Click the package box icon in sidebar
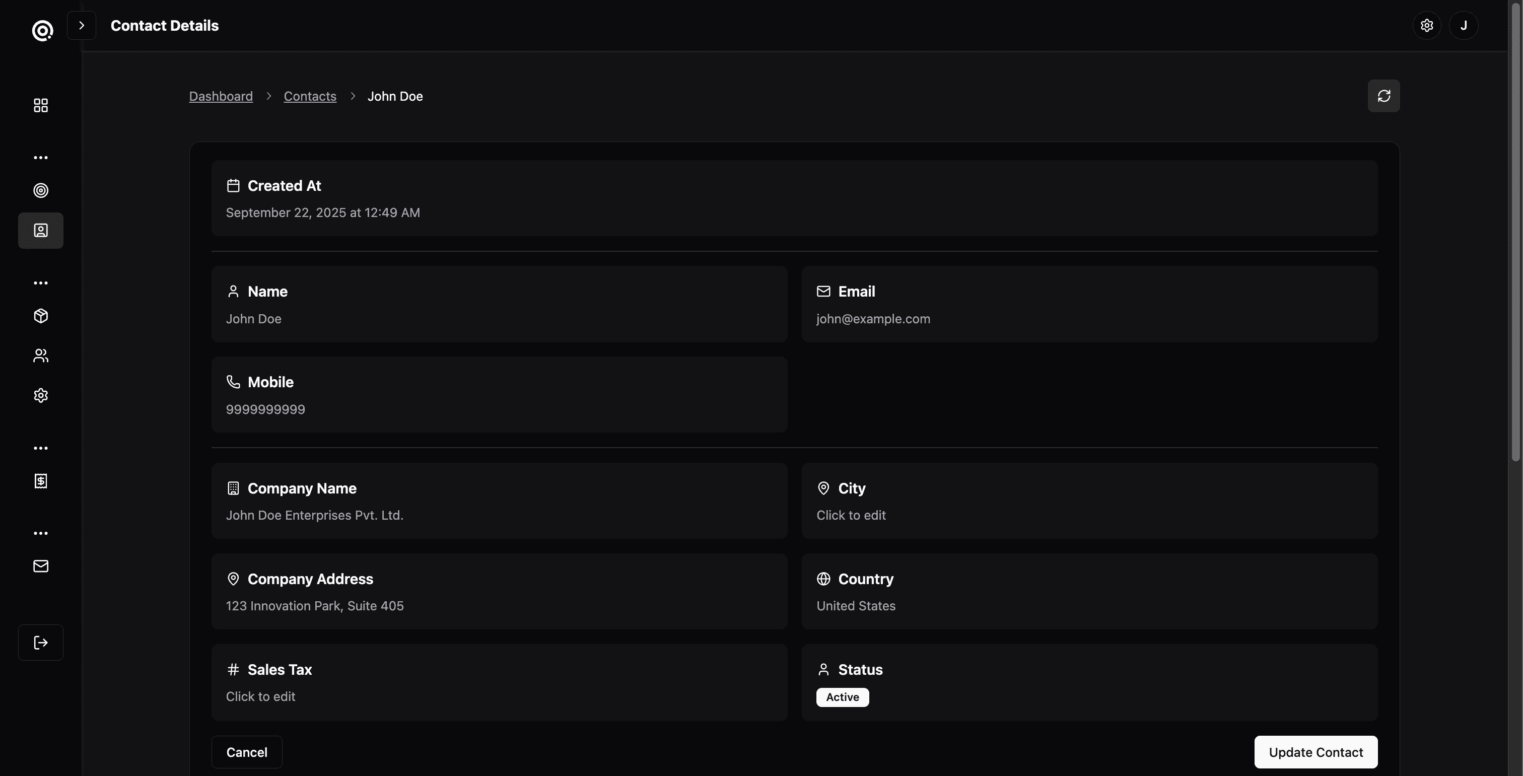The width and height of the screenshot is (1523, 776). coord(41,316)
